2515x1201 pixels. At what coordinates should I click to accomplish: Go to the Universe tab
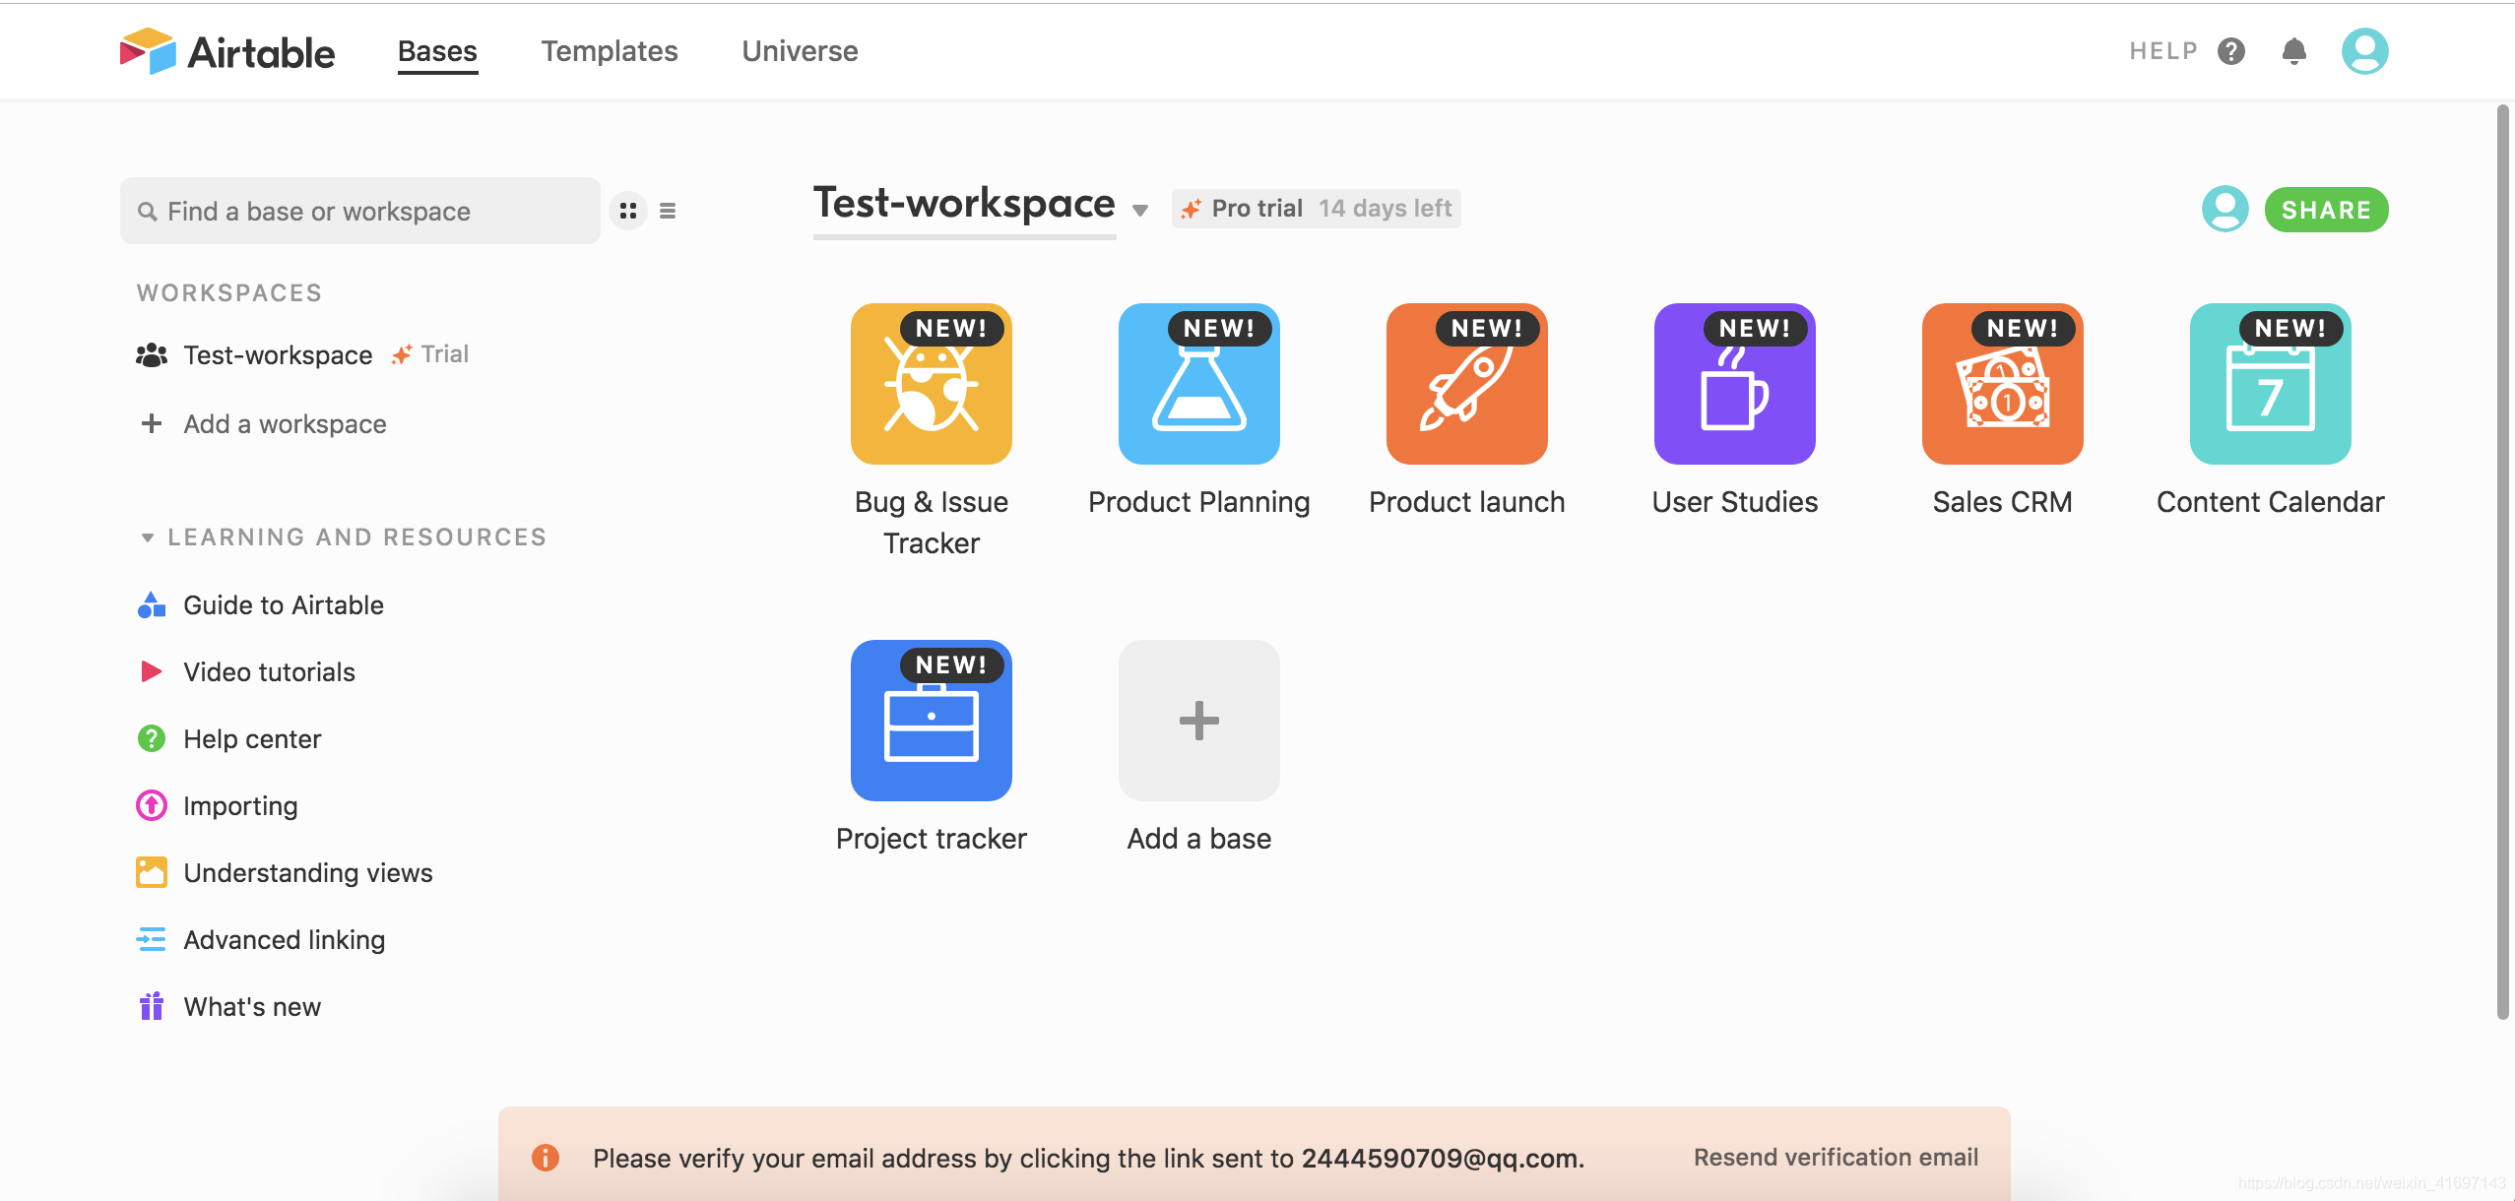[800, 51]
